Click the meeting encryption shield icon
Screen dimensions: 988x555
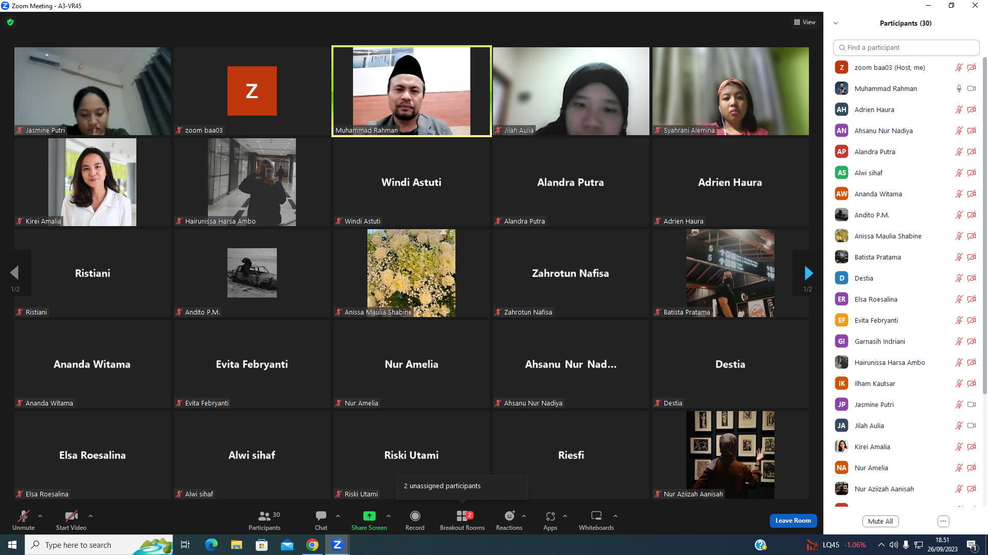[x=10, y=22]
